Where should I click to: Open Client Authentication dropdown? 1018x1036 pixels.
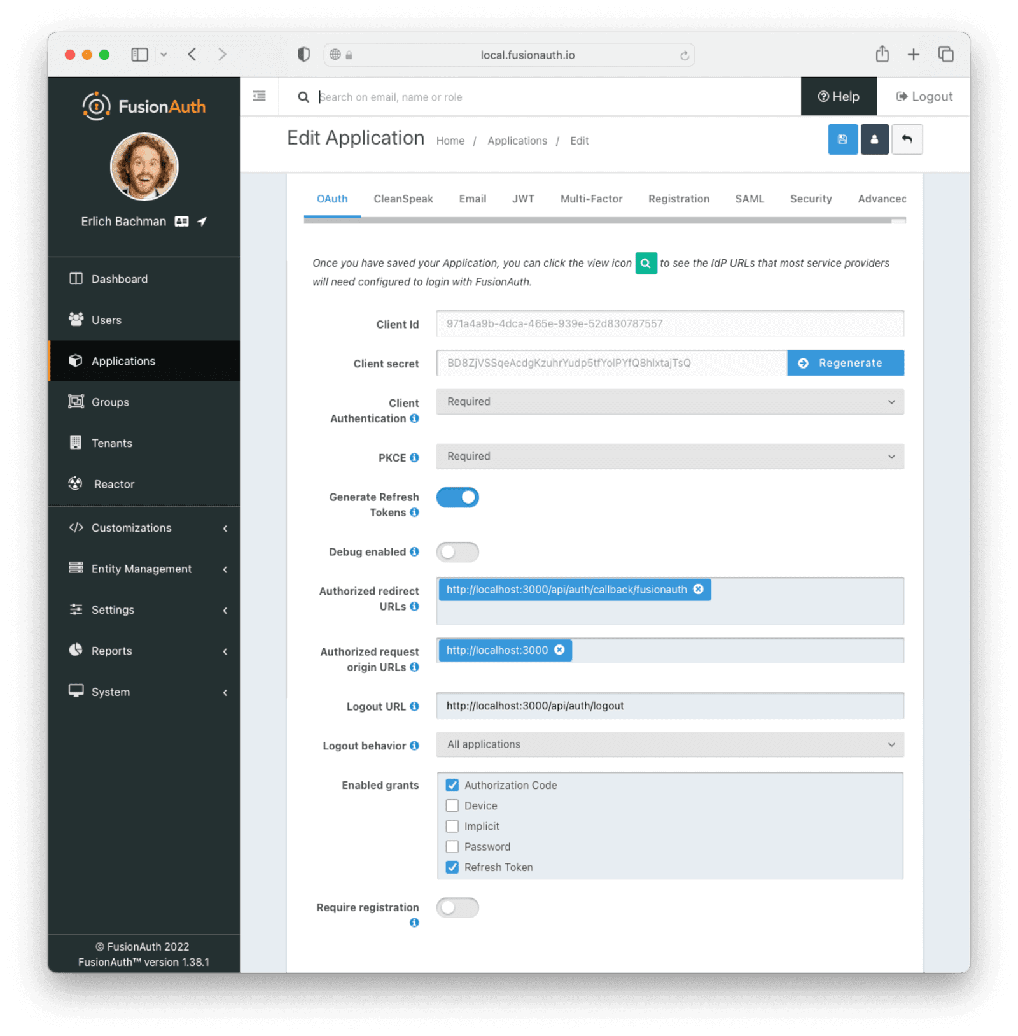[670, 402]
